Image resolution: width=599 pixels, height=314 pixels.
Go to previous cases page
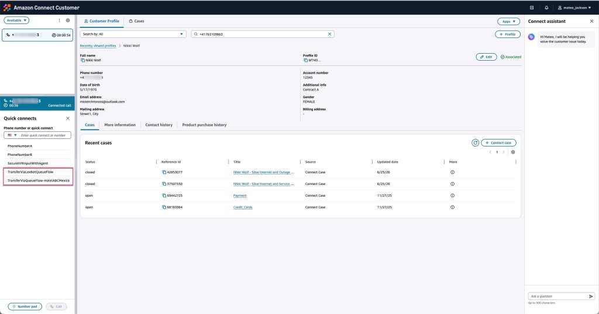pyautogui.click(x=491, y=152)
